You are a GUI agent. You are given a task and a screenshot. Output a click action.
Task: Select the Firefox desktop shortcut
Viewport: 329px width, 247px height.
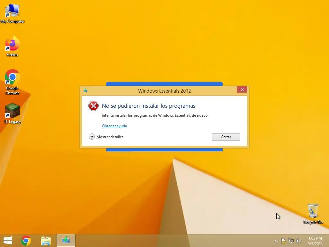(13, 46)
